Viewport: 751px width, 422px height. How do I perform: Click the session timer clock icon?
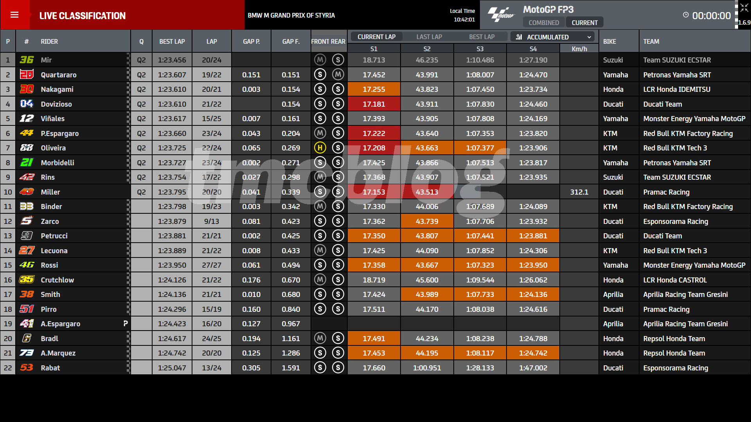click(x=686, y=15)
